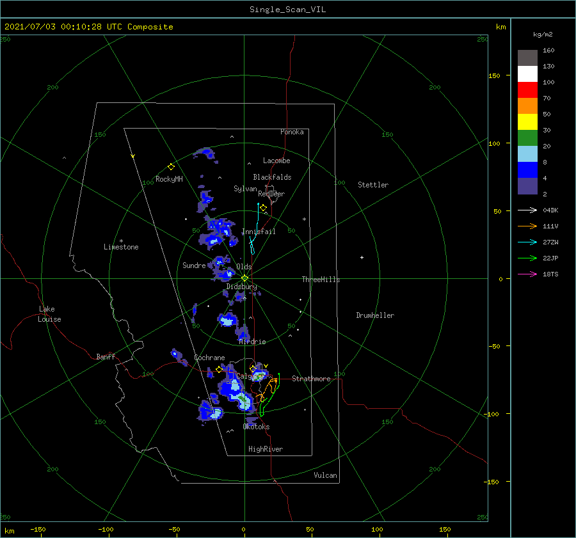Click the green 22JP arrow in legend
Screen dimensions: 576x538
tap(527, 258)
